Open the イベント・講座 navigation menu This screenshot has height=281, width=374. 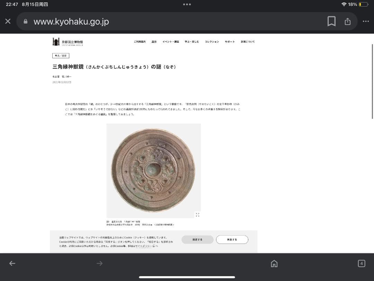point(171,41)
